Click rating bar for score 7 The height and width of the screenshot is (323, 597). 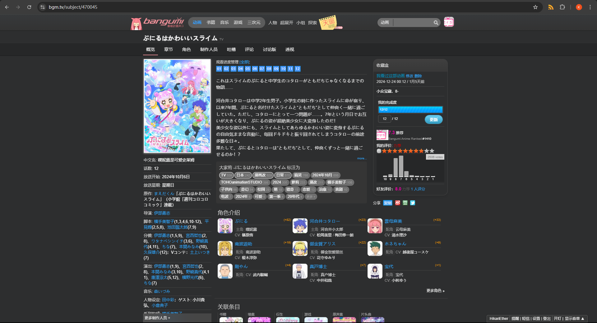click(x=401, y=166)
